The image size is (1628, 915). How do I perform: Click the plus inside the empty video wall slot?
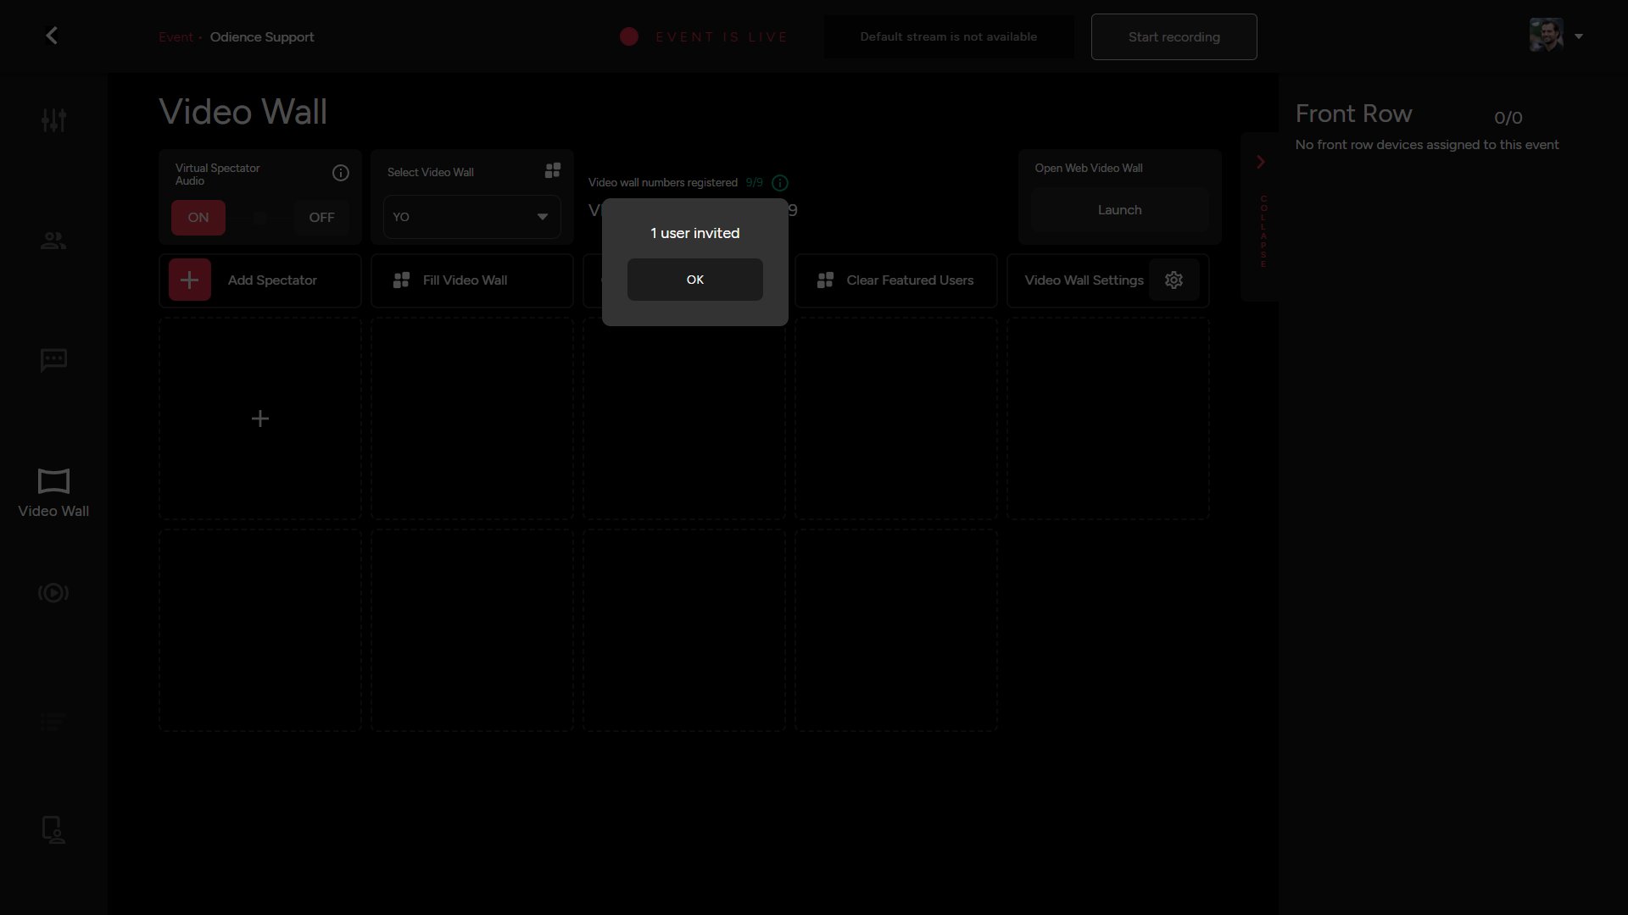click(x=259, y=418)
